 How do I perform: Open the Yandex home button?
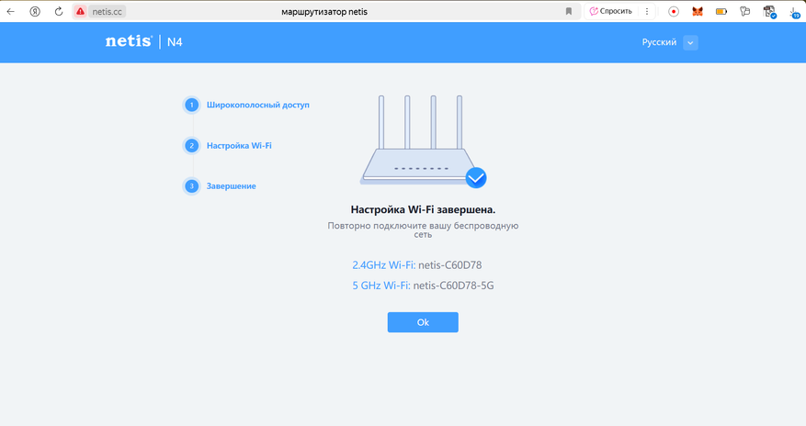(x=35, y=11)
